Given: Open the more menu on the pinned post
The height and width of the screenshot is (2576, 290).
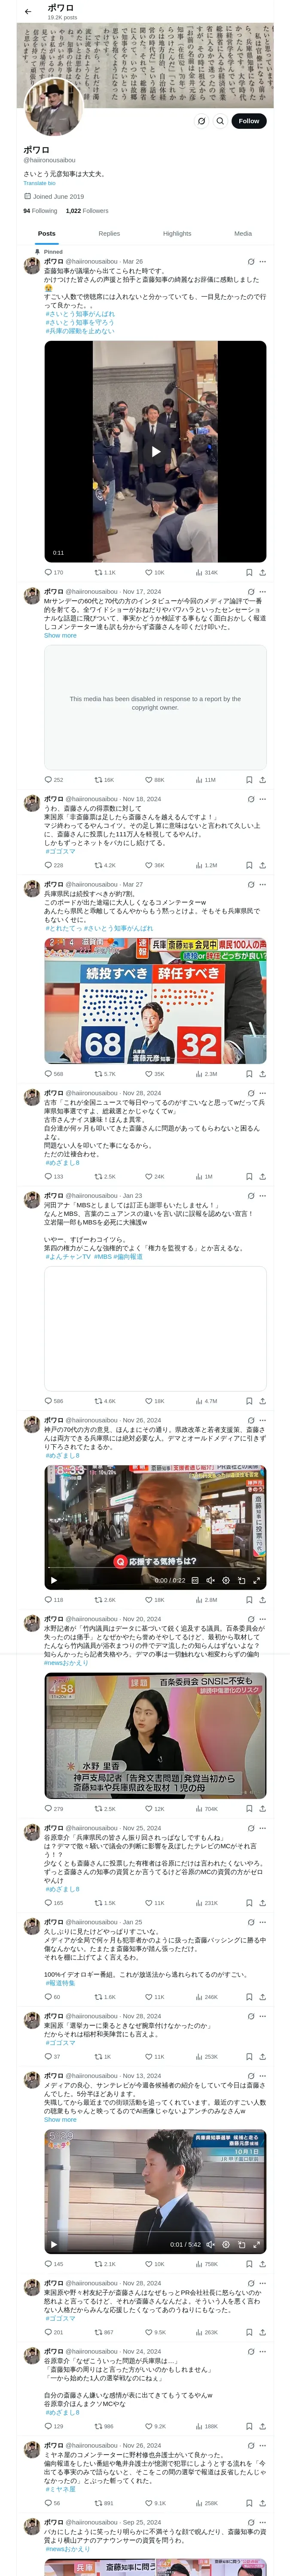Looking at the screenshot, I should [262, 262].
